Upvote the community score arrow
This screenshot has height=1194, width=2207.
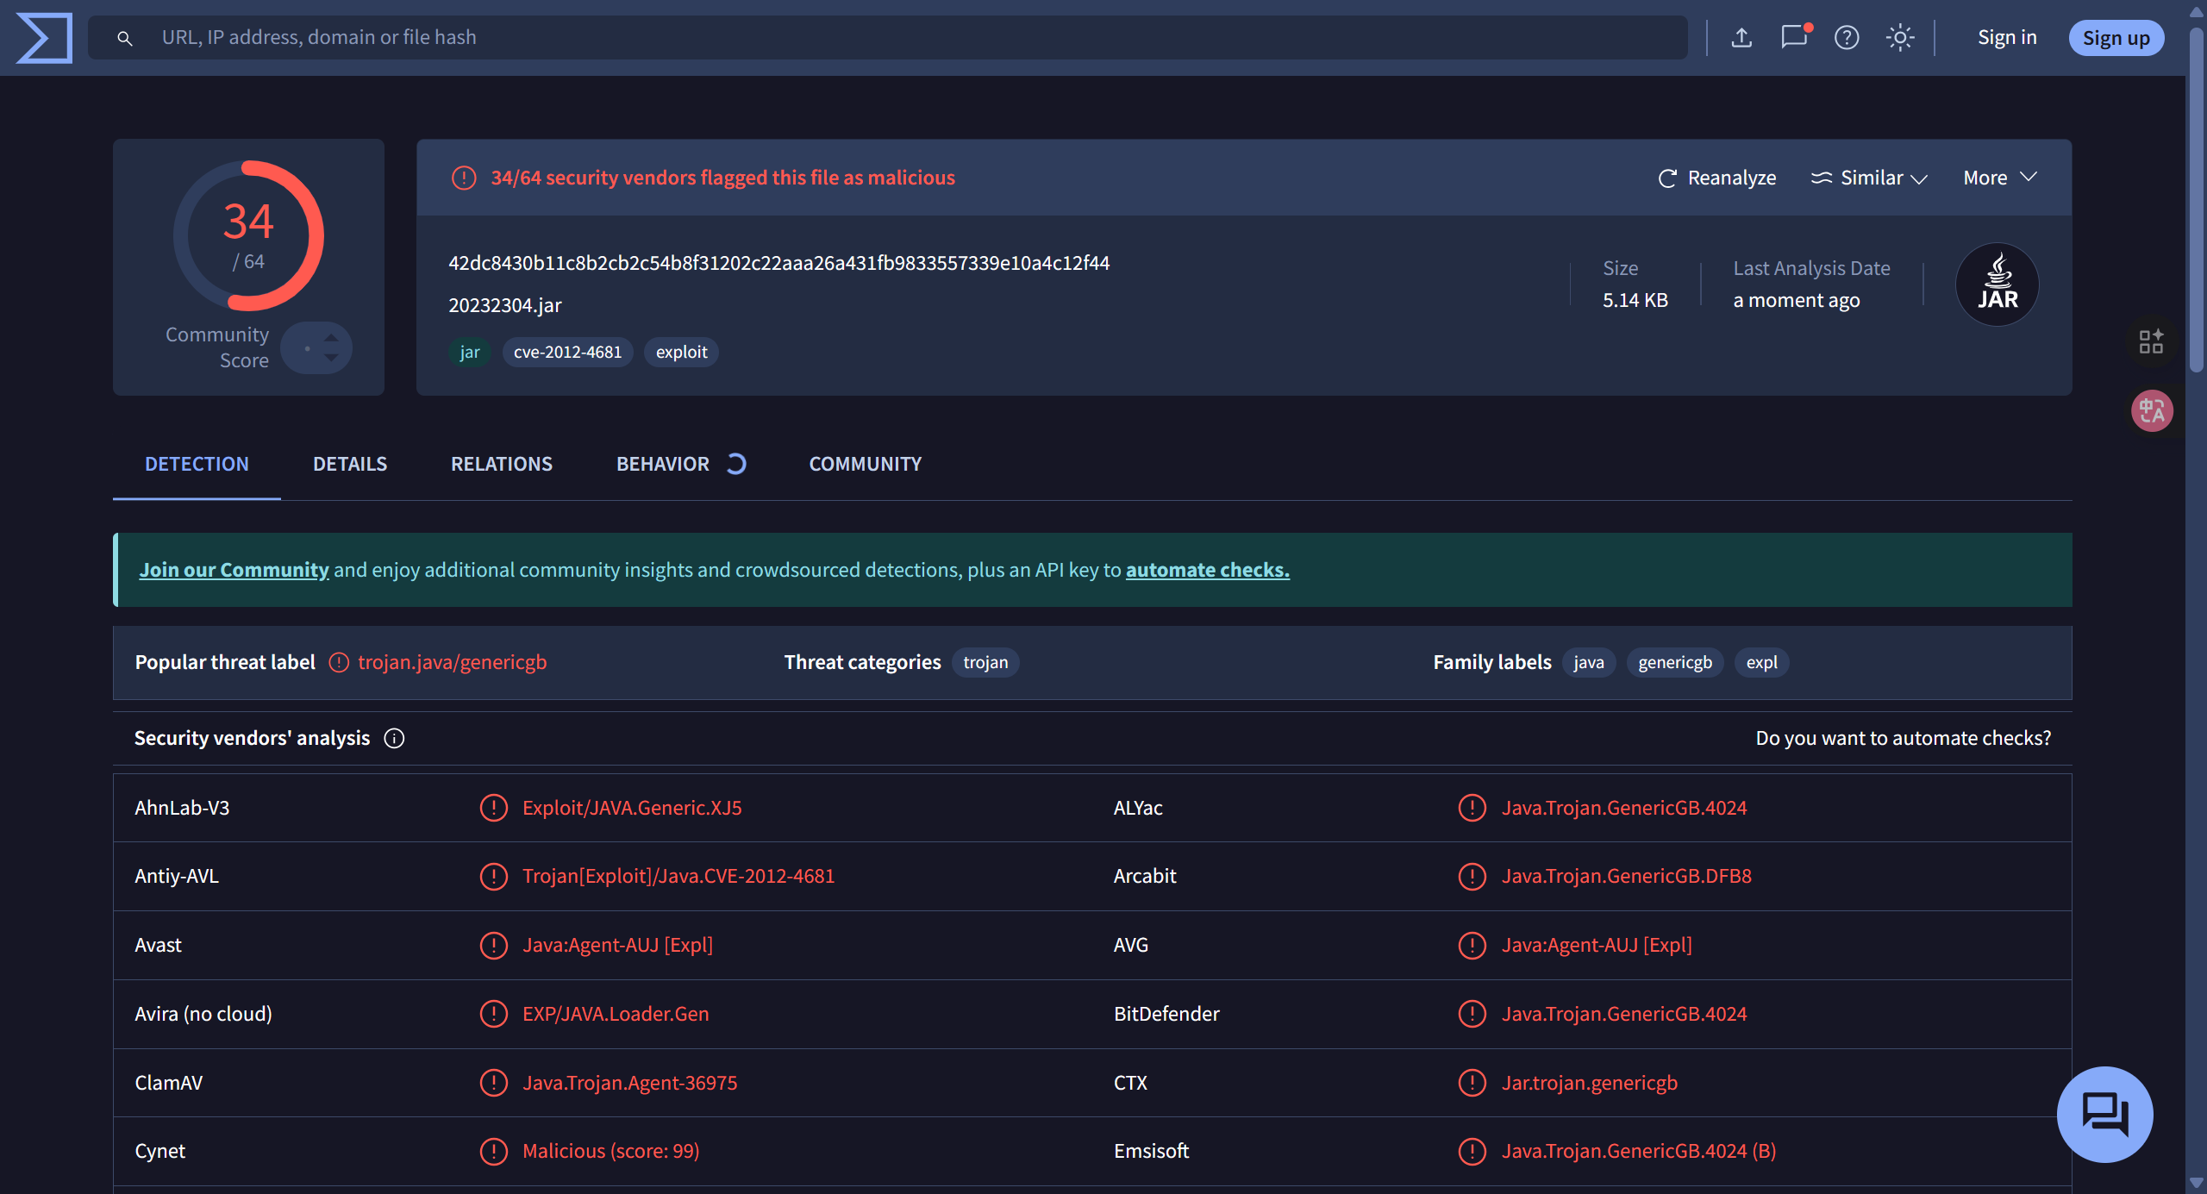pyautogui.click(x=331, y=338)
